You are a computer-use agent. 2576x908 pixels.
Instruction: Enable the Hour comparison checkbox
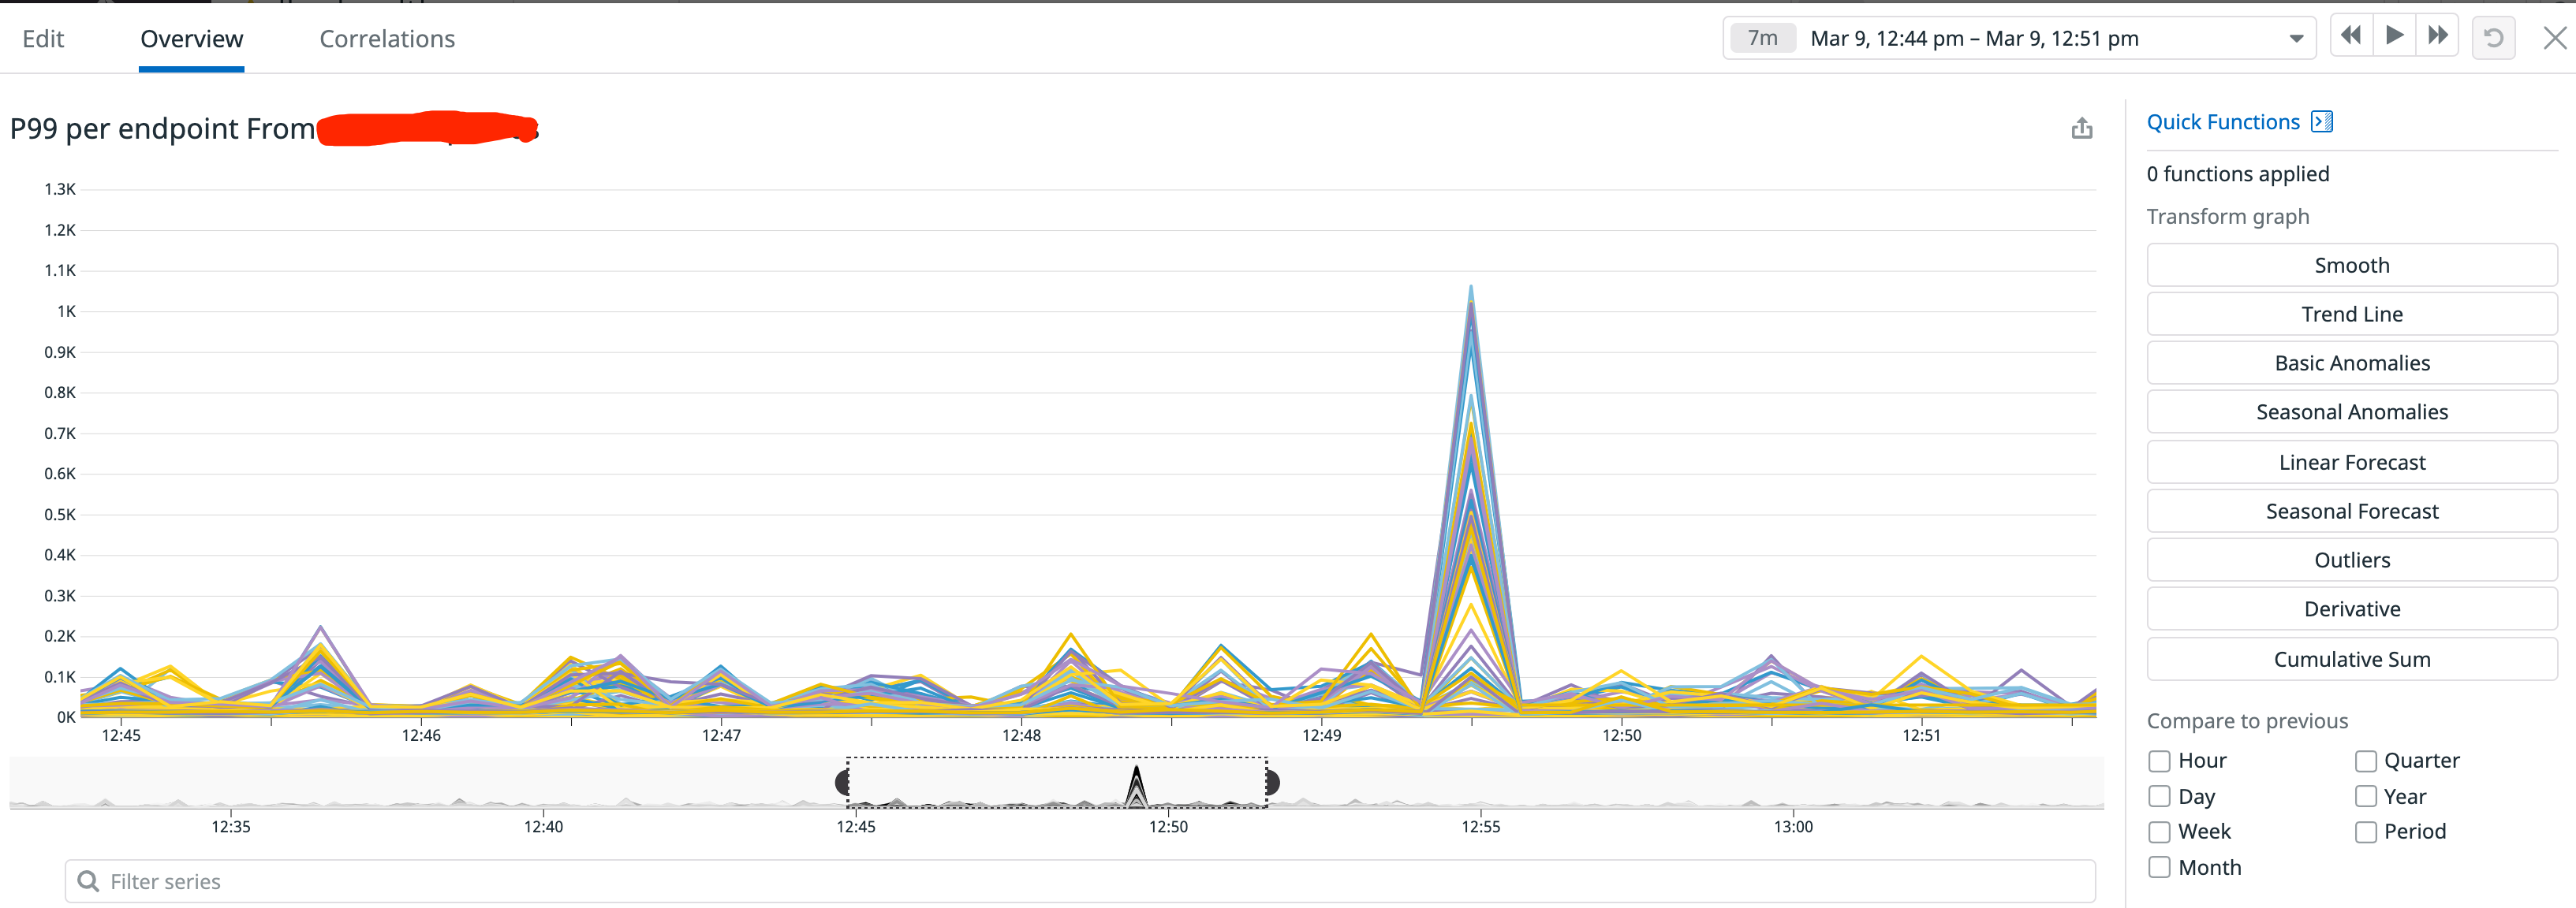(x=2159, y=761)
